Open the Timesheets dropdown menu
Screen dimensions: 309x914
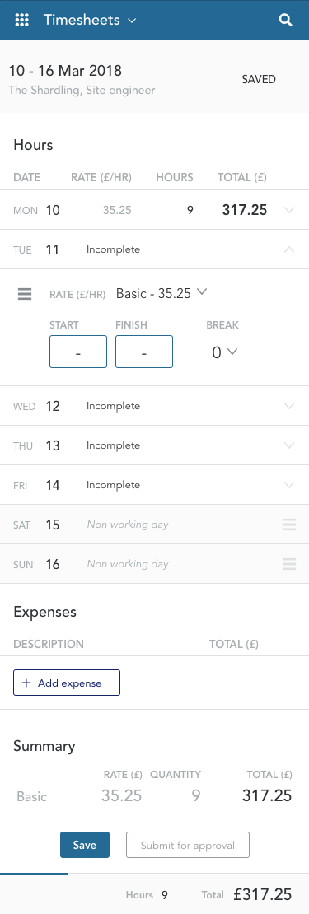[90, 20]
